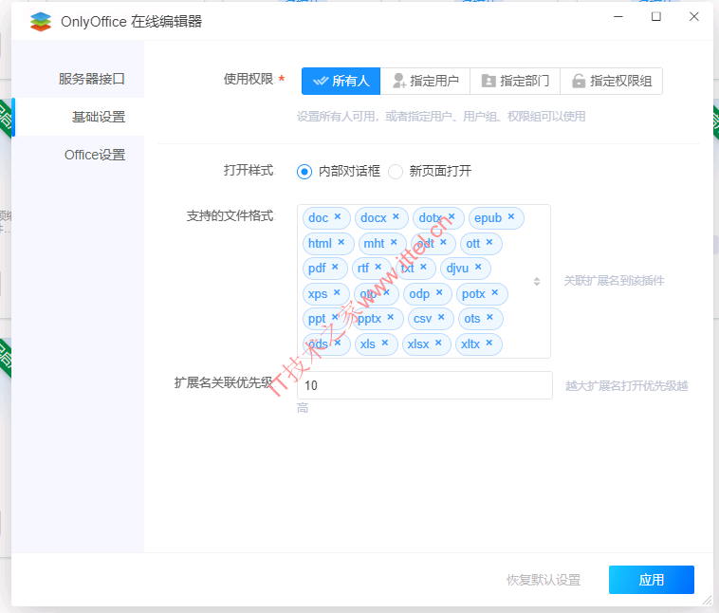The image size is (719, 613).
Task: Remove the txt format tag
Action: point(423,267)
